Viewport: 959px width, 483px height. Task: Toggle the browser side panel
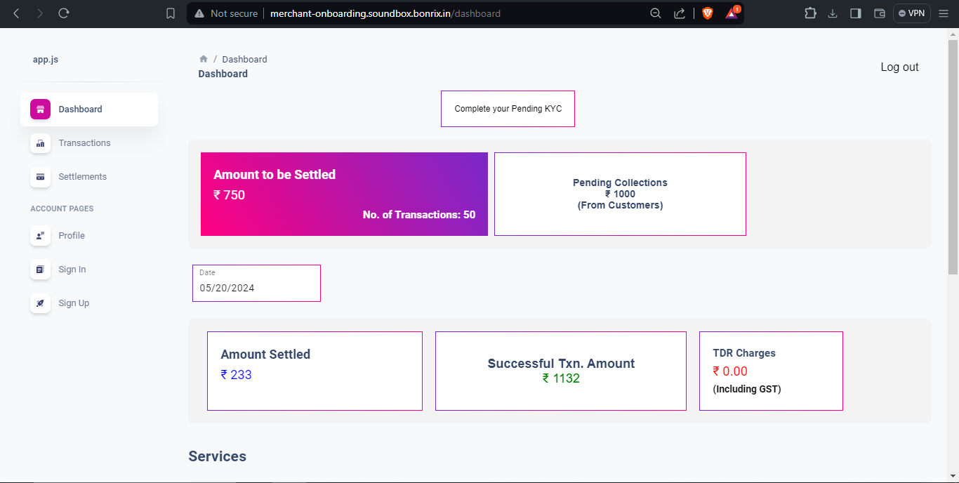coord(855,13)
